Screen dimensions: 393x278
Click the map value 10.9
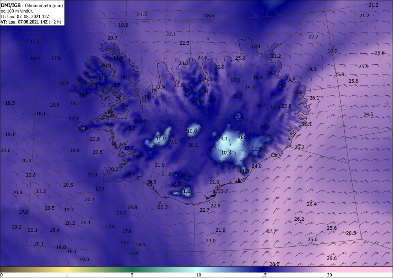point(161,138)
